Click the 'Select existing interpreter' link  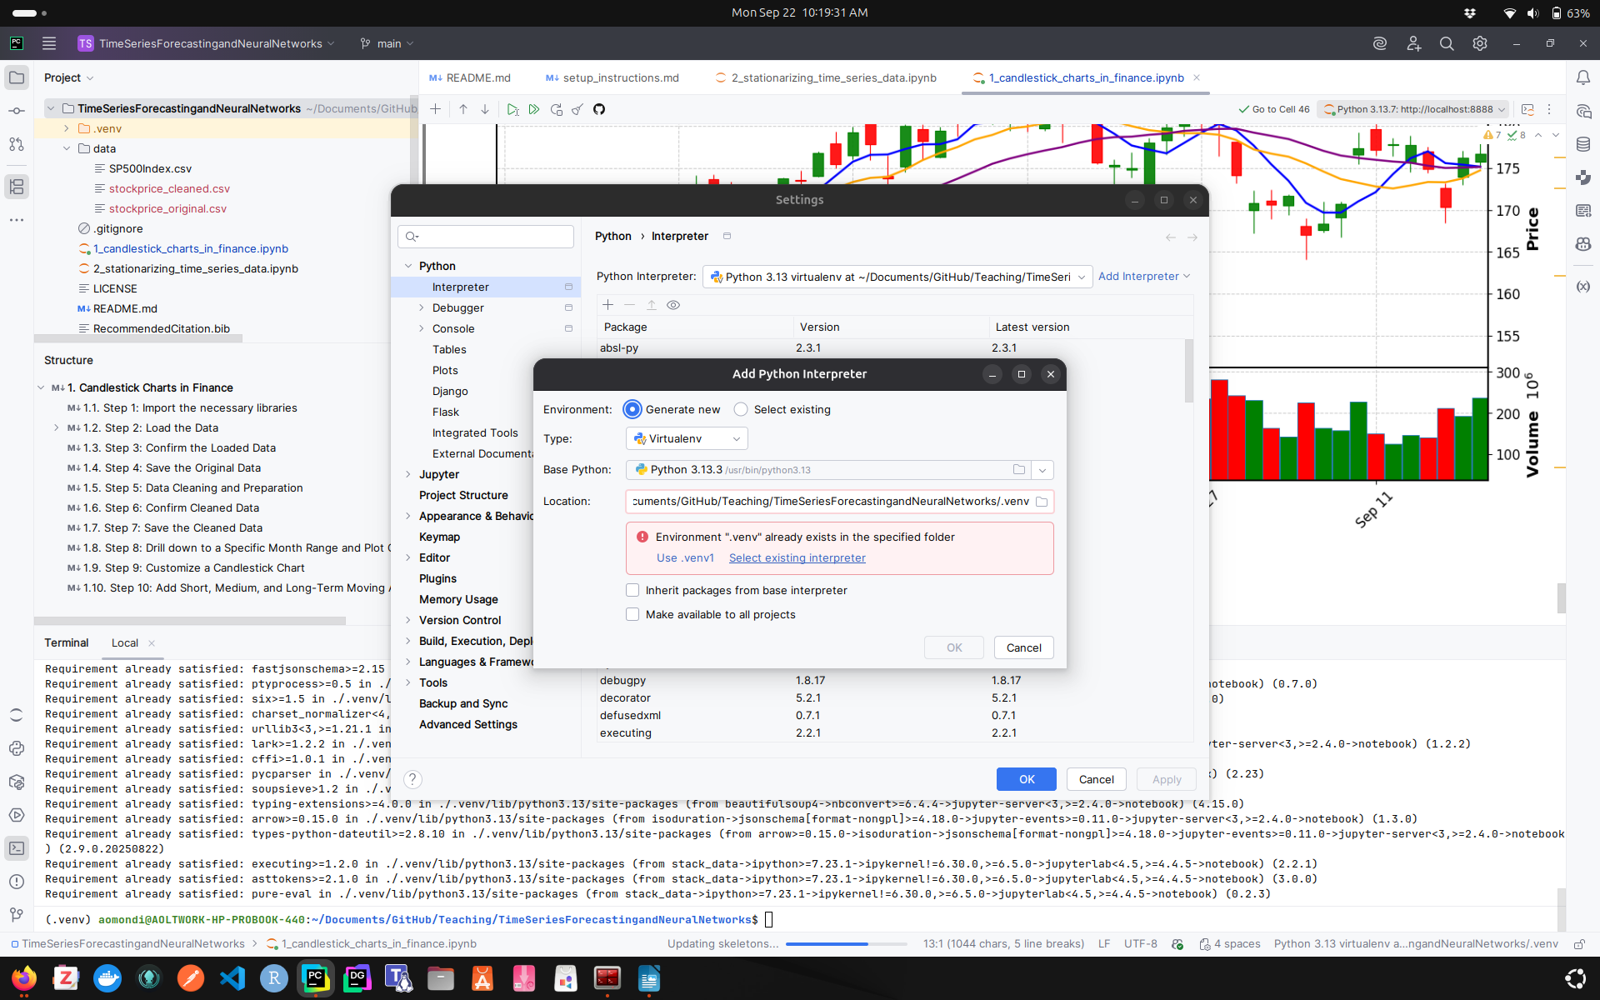click(x=797, y=557)
